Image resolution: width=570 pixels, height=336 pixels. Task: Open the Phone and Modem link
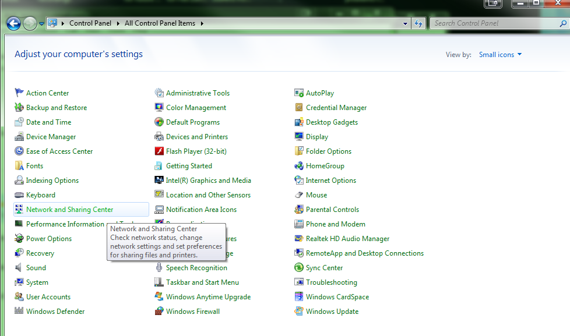(x=336, y=224)
